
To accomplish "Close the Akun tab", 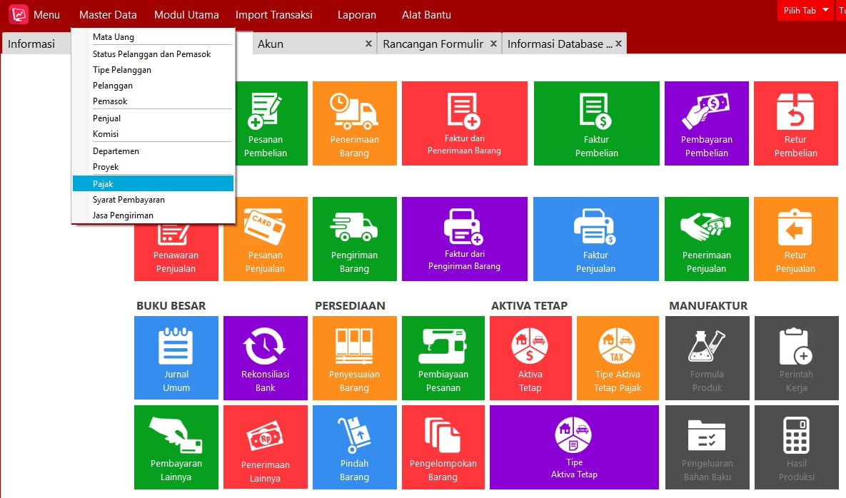I will [x=368, y=44].
